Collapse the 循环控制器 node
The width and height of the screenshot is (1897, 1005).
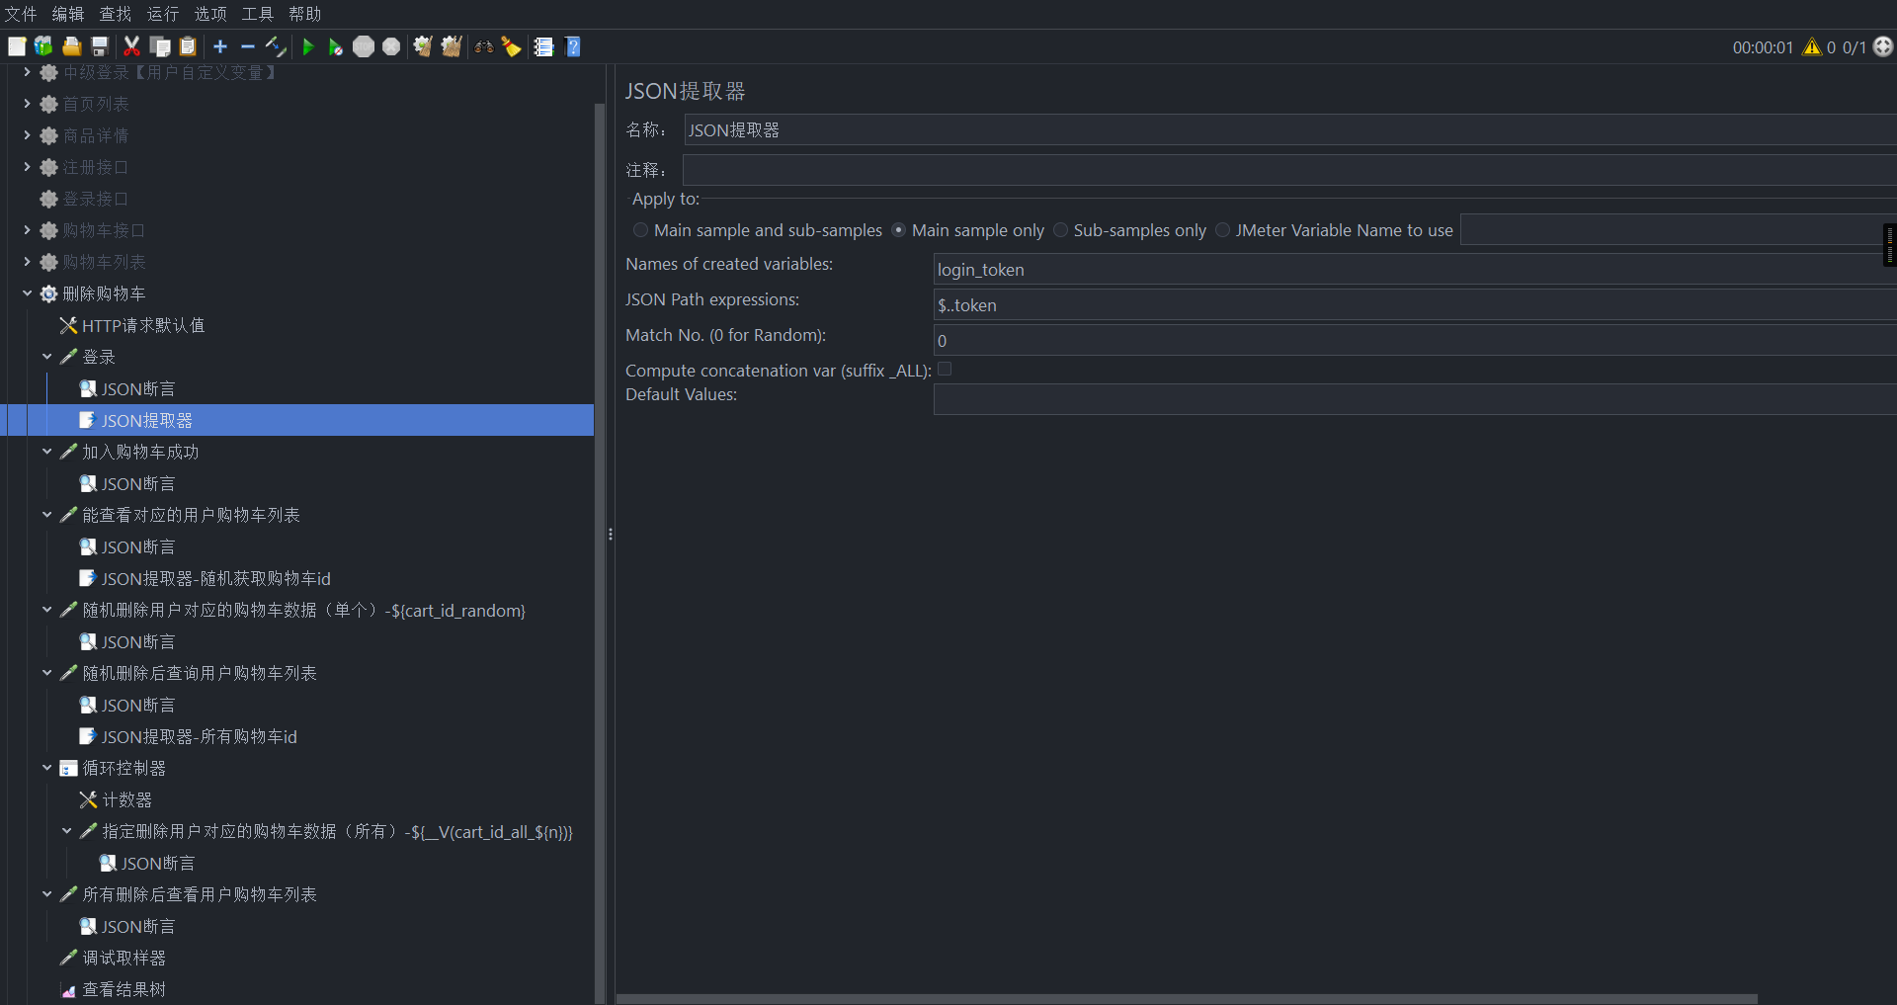click(x=47, y=768)
